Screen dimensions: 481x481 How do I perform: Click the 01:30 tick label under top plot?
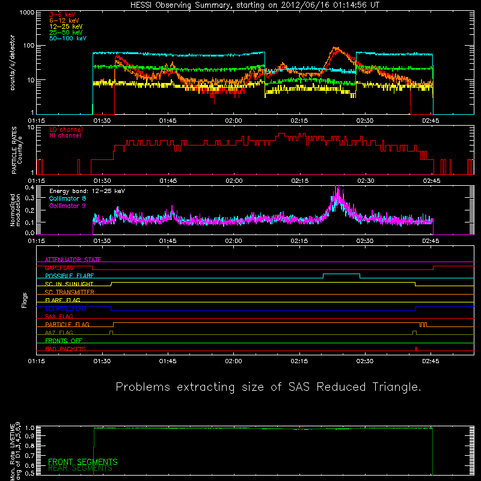click(102, 121)
